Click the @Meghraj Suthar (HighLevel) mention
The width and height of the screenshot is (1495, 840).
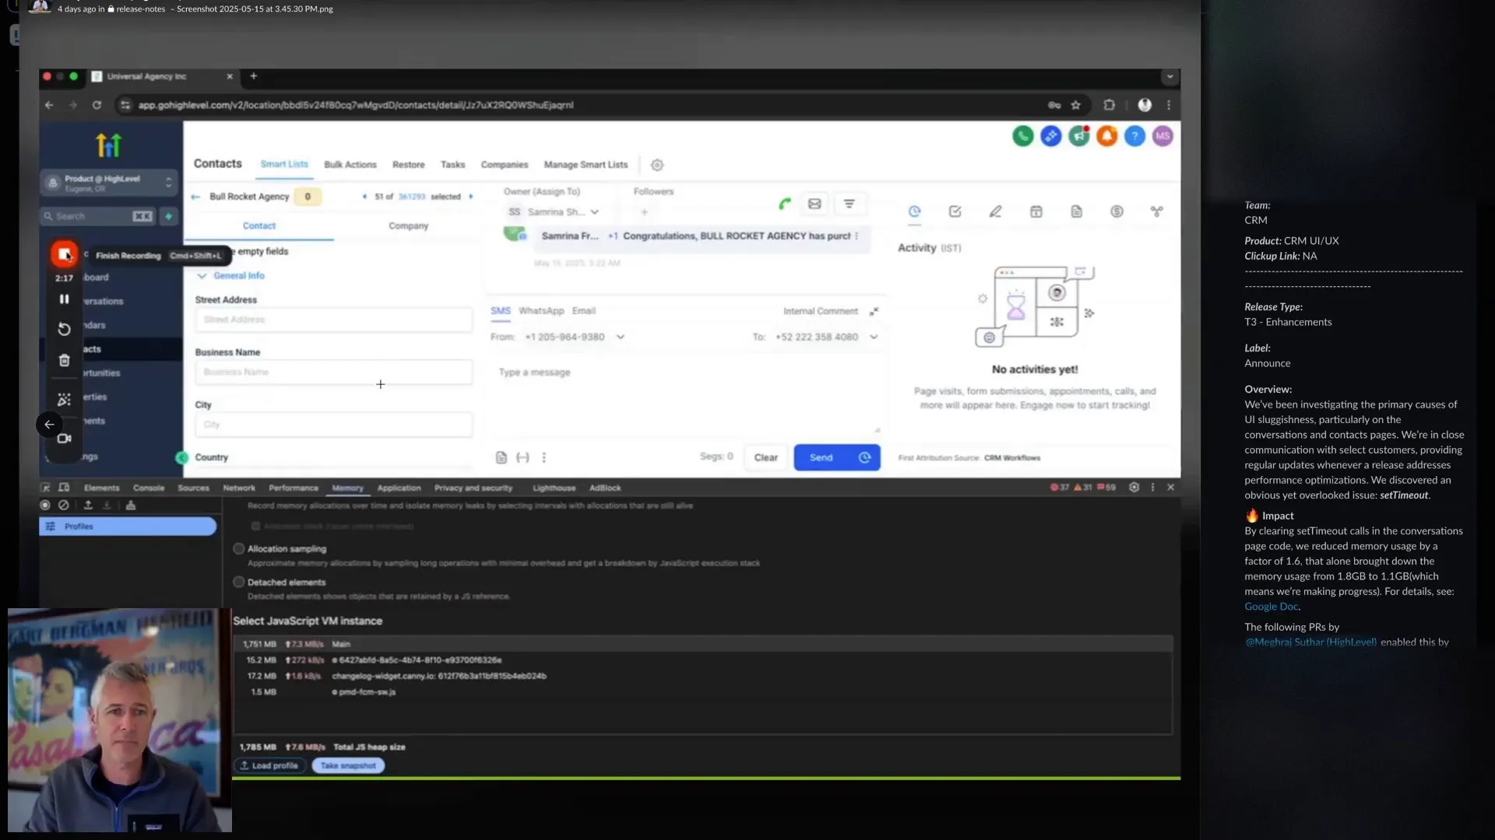click(x=1310, y=642)
